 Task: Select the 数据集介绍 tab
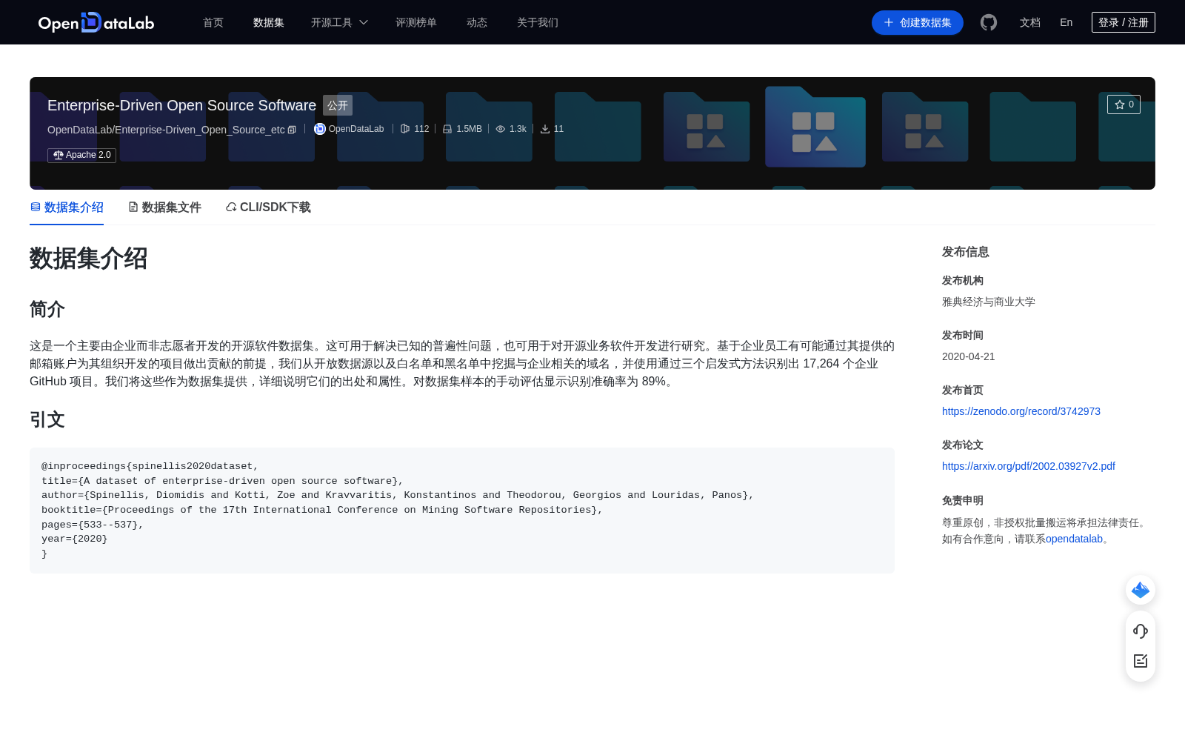click(x=67, y=207)
